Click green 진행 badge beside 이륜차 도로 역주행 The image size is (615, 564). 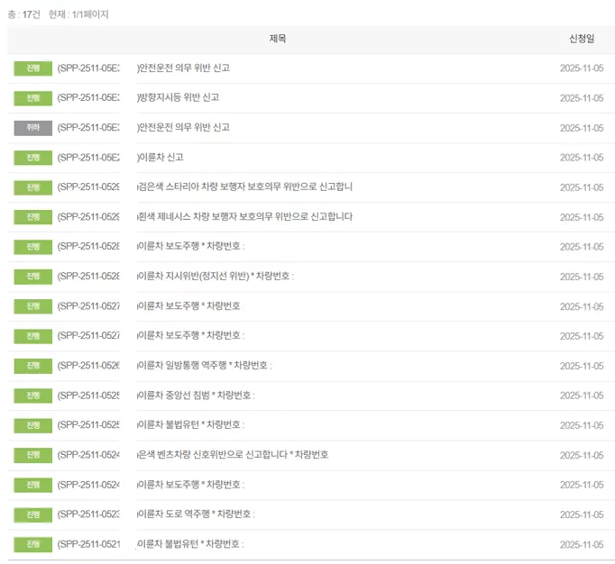pyautogui.click(x=33, y=515)
